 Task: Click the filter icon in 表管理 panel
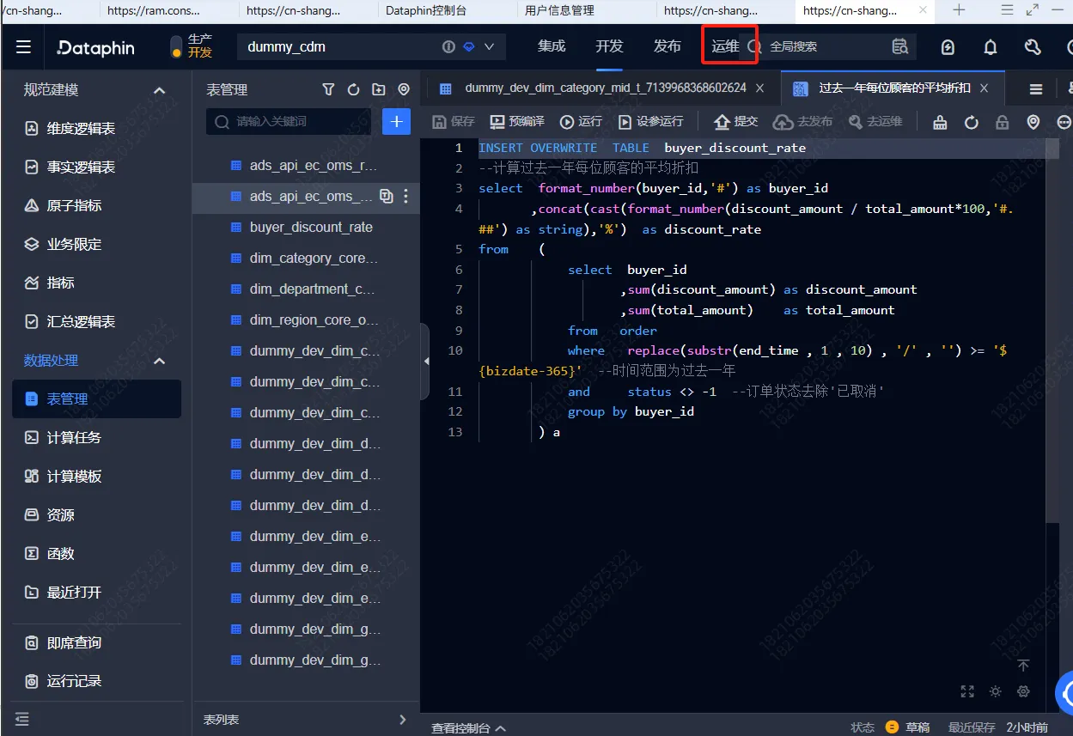pyautogui.click(x=328, y=89)
